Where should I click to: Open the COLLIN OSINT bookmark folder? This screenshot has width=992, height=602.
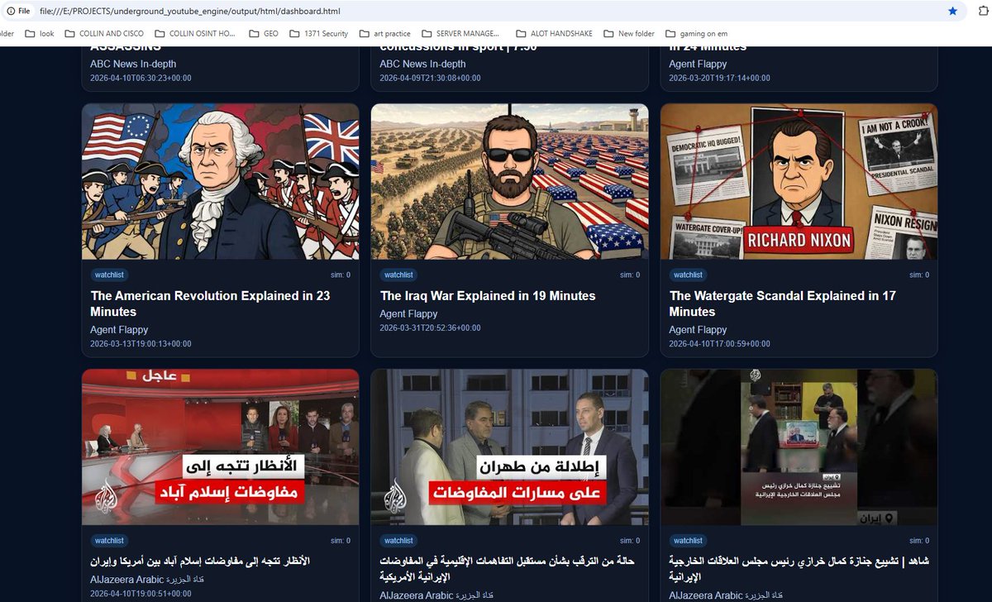pos(193,34)
